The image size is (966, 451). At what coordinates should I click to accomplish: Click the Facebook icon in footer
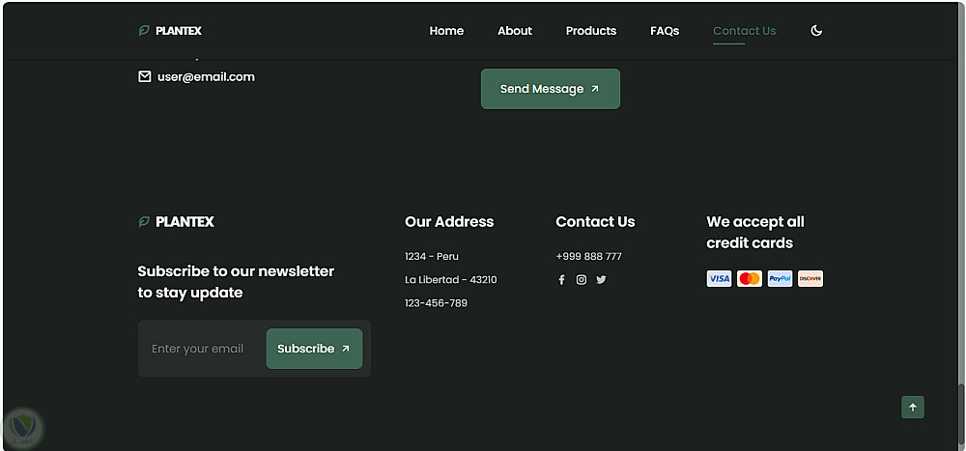pyautogui.click(x=561, y=280)
